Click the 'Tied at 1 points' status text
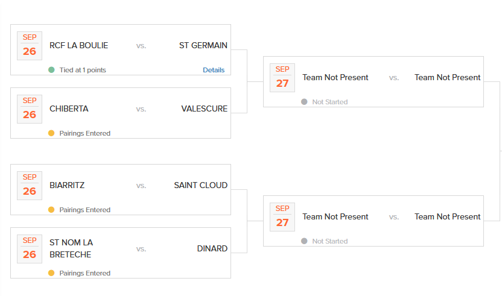The height and width of the screenshot is (296, 502). pos(83,70)
